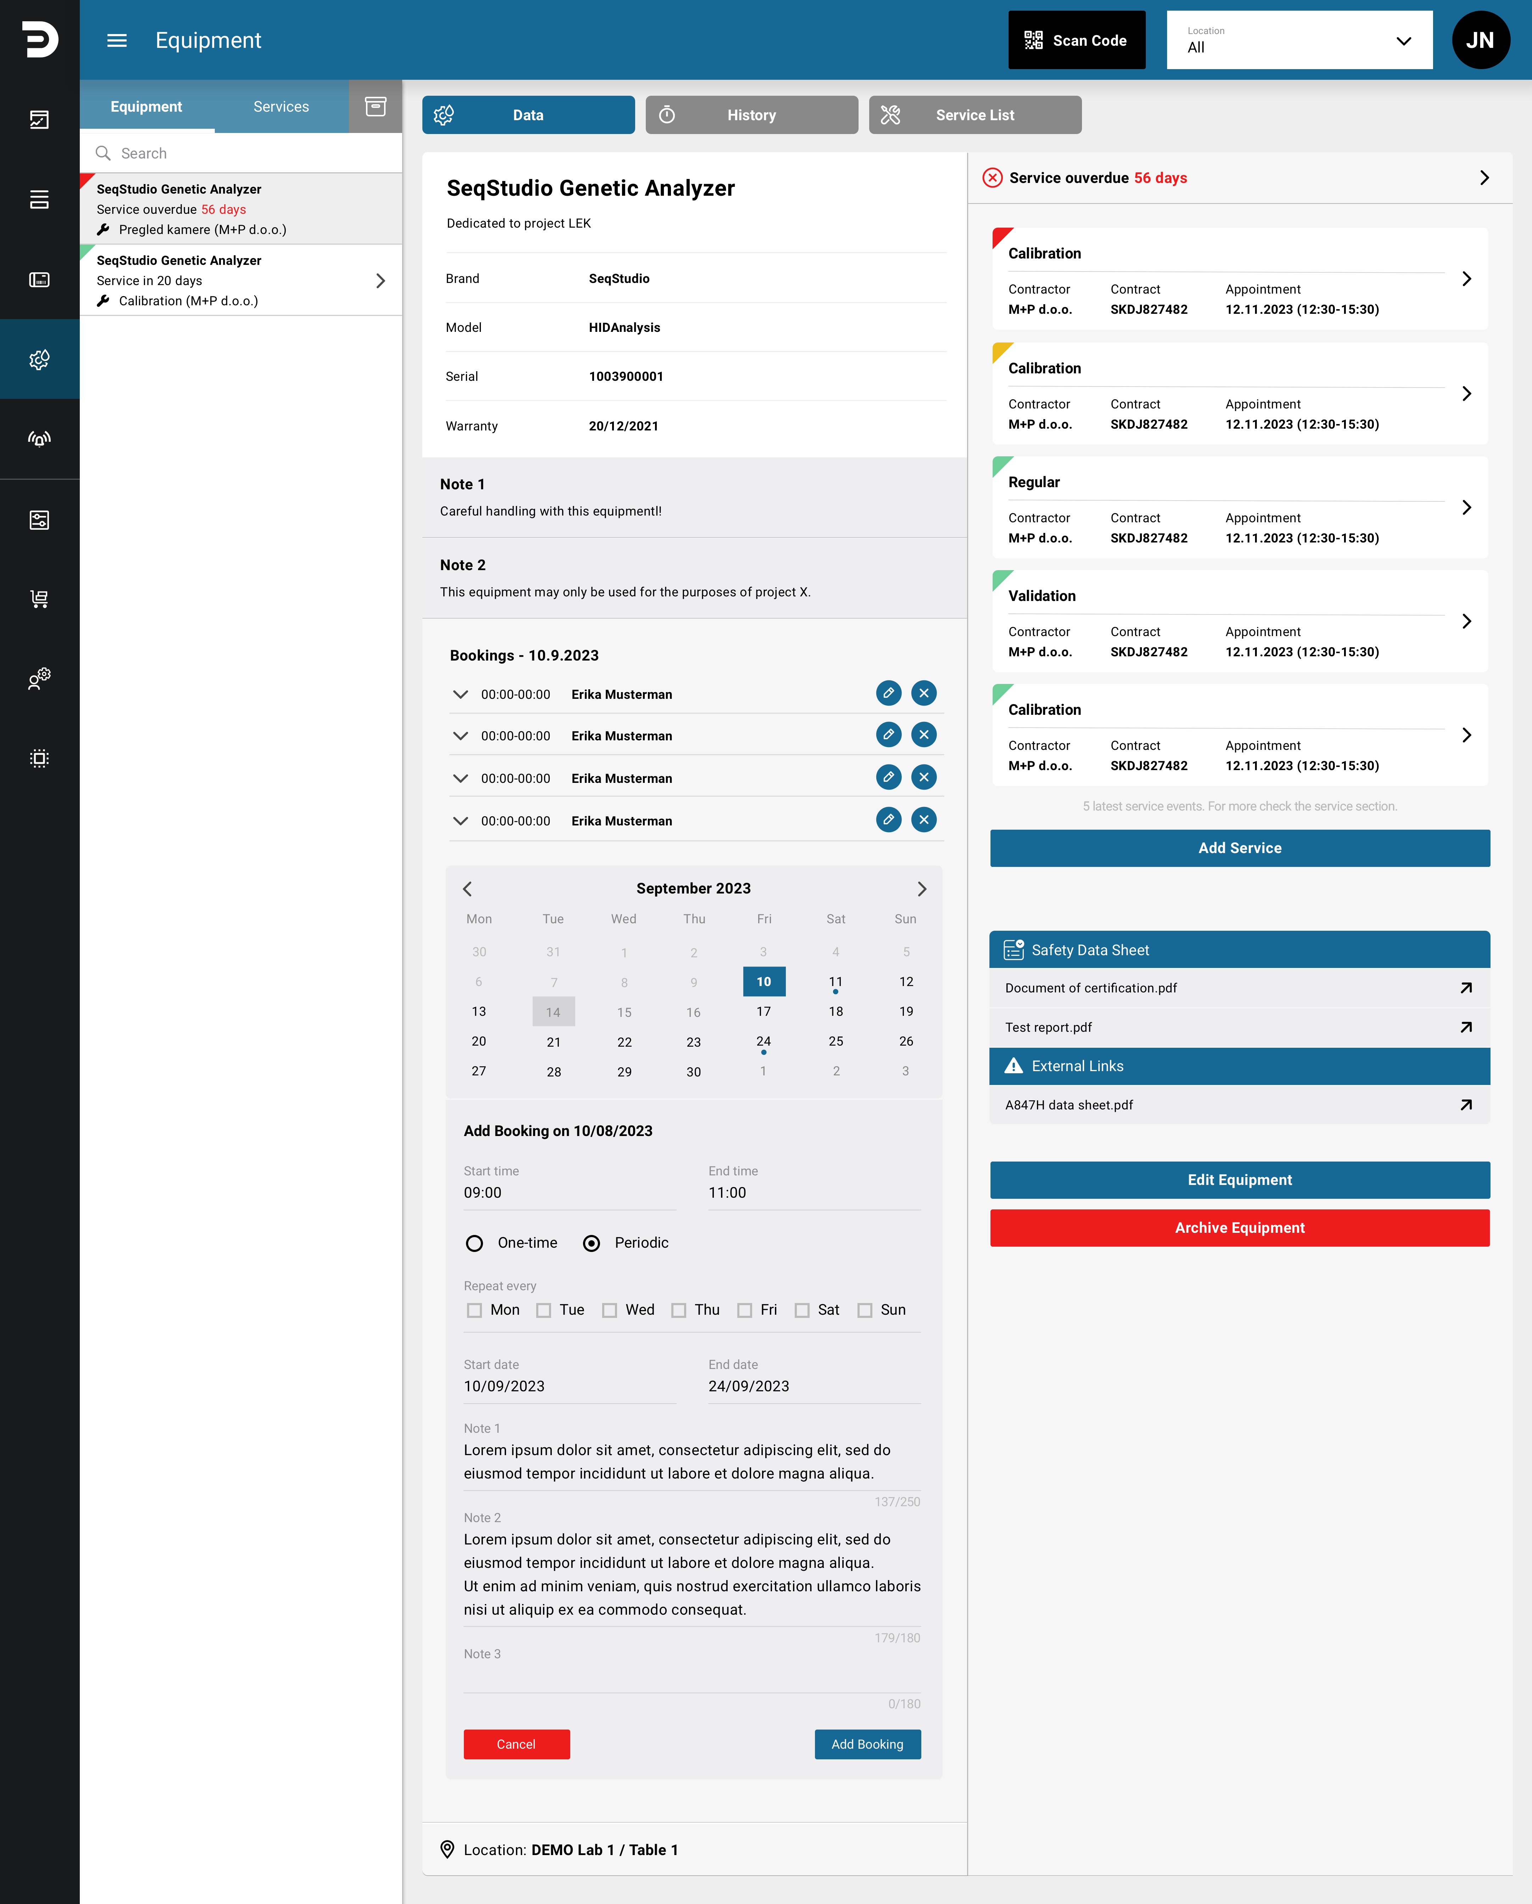Check the Thu repeat checkbox
The height and width of the screenshot is (1904, 1532).
678,1310
